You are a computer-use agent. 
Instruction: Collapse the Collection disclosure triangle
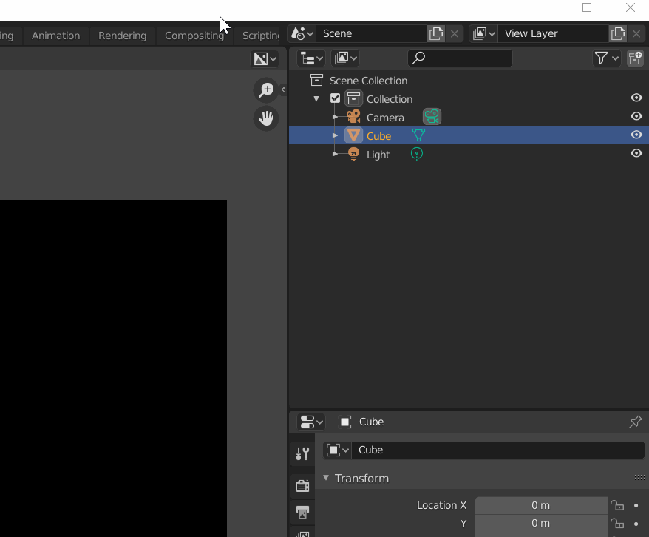(x=316, y=98)
